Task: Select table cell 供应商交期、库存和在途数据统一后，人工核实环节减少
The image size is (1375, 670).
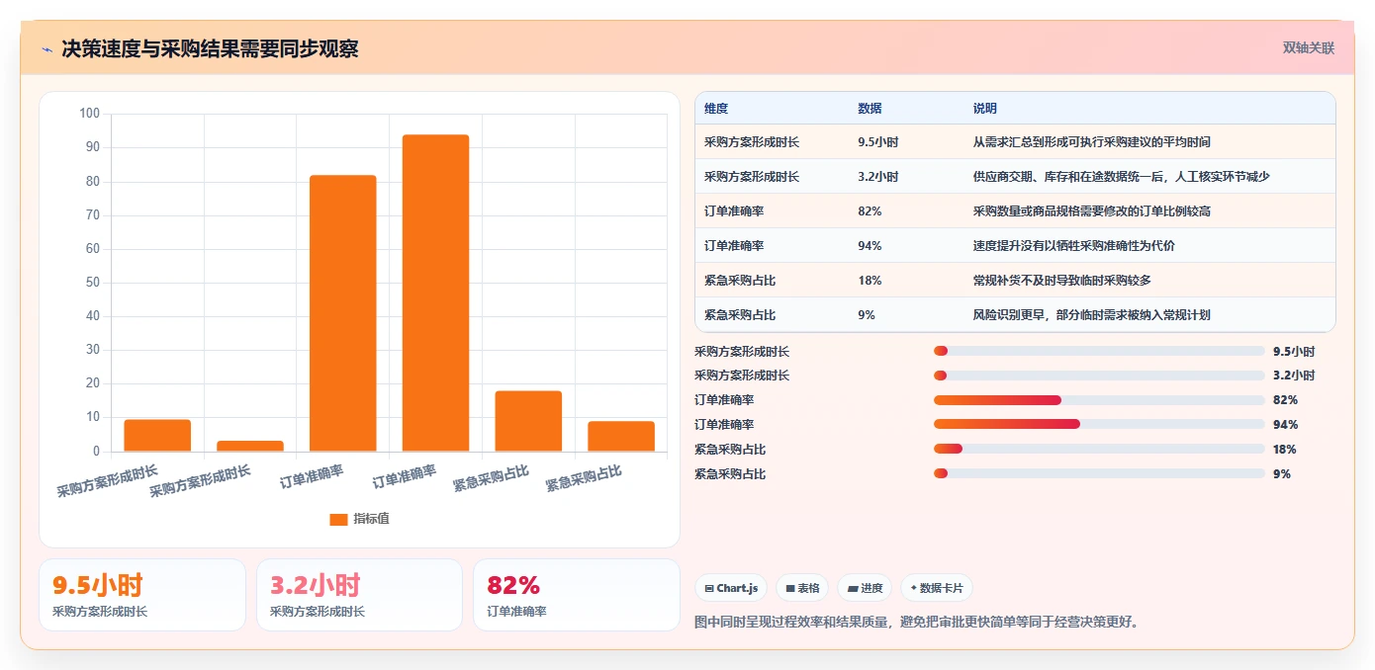Action: click(1122, 177)
